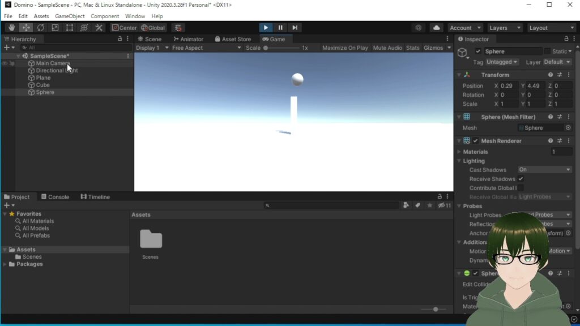Image resolution: width=580 pixels, height=326 pixels.
Task: Toggle Contribute Global Illumination checkbox
Action: click(x=521, y=188)
